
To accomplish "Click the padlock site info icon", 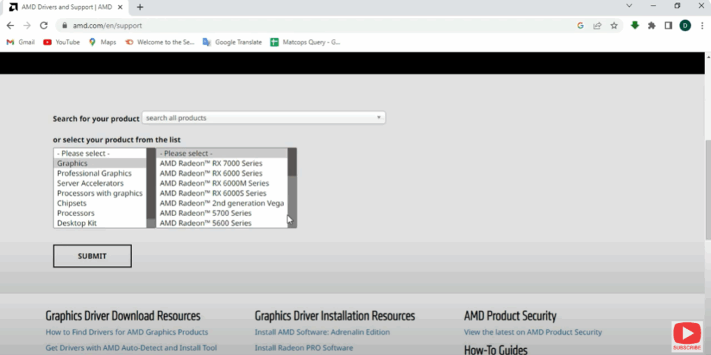I will [x=64, y=26].
